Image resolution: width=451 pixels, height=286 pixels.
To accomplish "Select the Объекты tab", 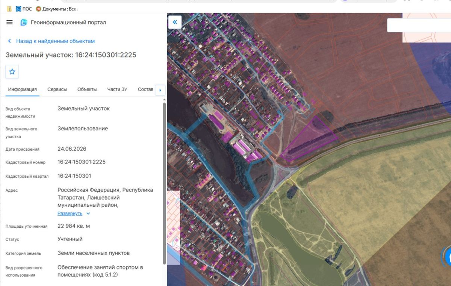I will click(x=87, y=89).
